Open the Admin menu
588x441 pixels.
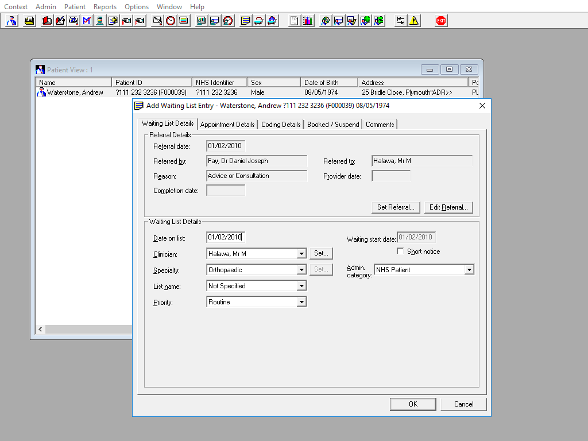46,7
